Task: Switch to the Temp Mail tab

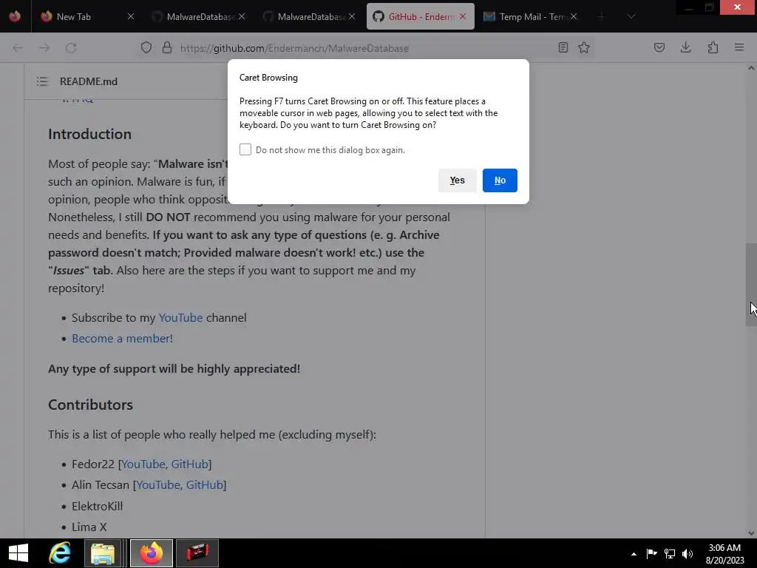Action: click(x=524, y=16)
